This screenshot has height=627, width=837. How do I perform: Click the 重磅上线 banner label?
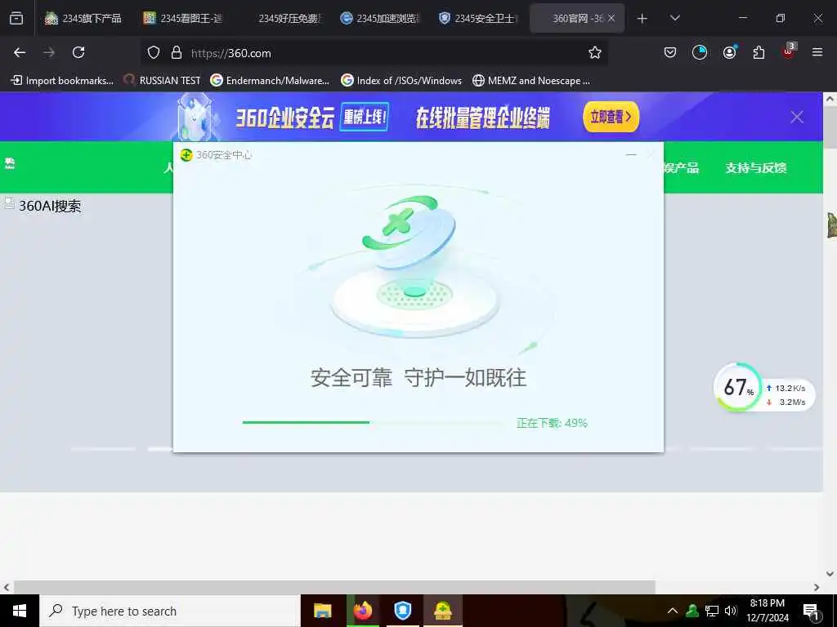[364, 116]
